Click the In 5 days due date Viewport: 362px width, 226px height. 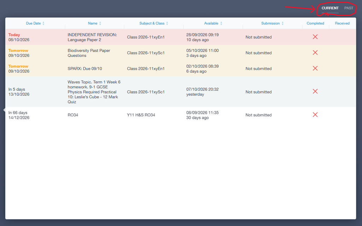pyautogui.click(x=17, y=89)
